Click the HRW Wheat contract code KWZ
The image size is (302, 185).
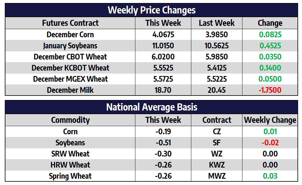pos(217,165)
